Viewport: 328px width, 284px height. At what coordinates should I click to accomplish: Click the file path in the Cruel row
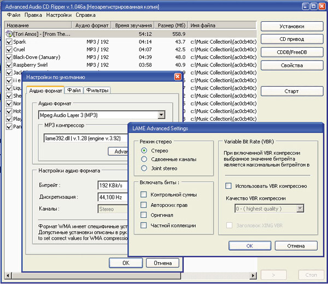[223, 50]
